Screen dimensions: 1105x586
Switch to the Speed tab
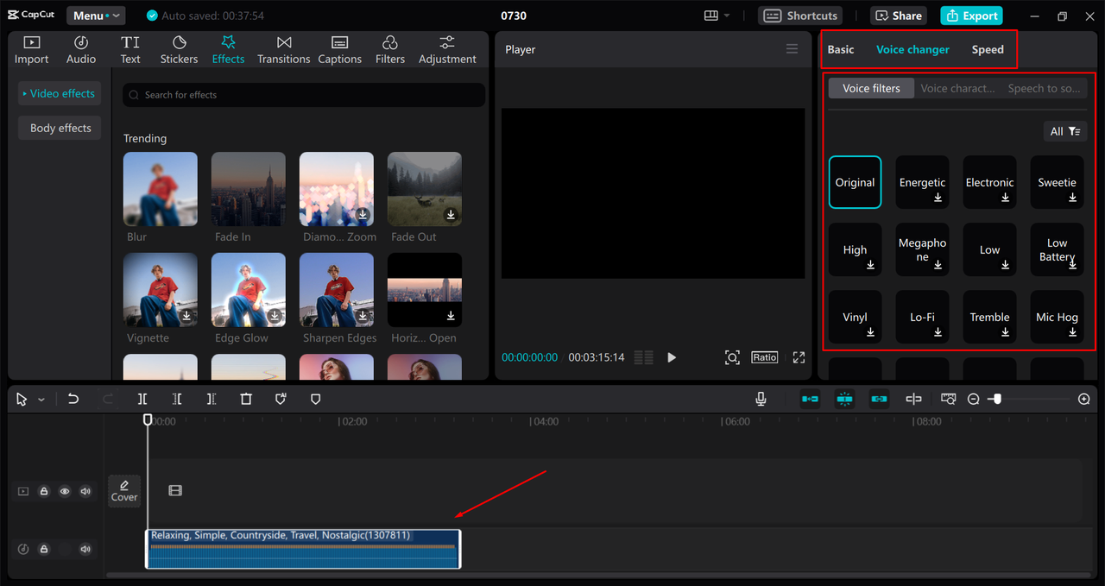click(988, 49)
